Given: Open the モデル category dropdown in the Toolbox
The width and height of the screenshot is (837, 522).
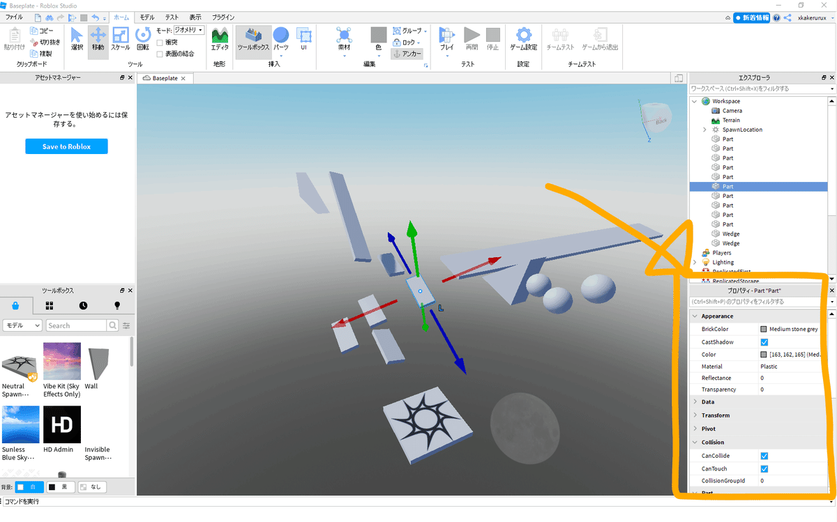Looking at the screenshot, I should [22, 325].
